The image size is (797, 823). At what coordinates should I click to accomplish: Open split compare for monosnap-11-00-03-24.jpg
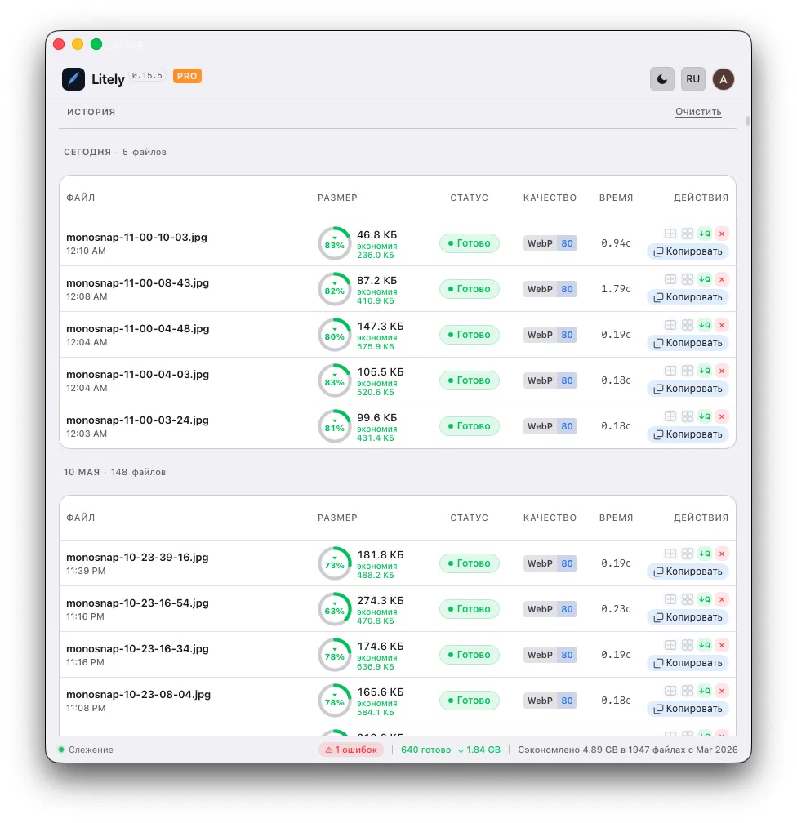coord(670,416)
